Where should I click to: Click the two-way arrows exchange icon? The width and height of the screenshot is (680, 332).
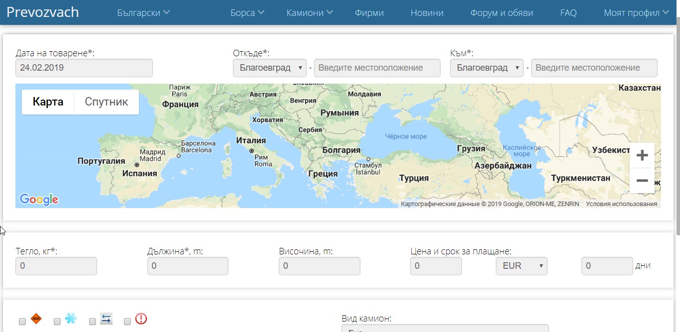click(x=106, y=319)
